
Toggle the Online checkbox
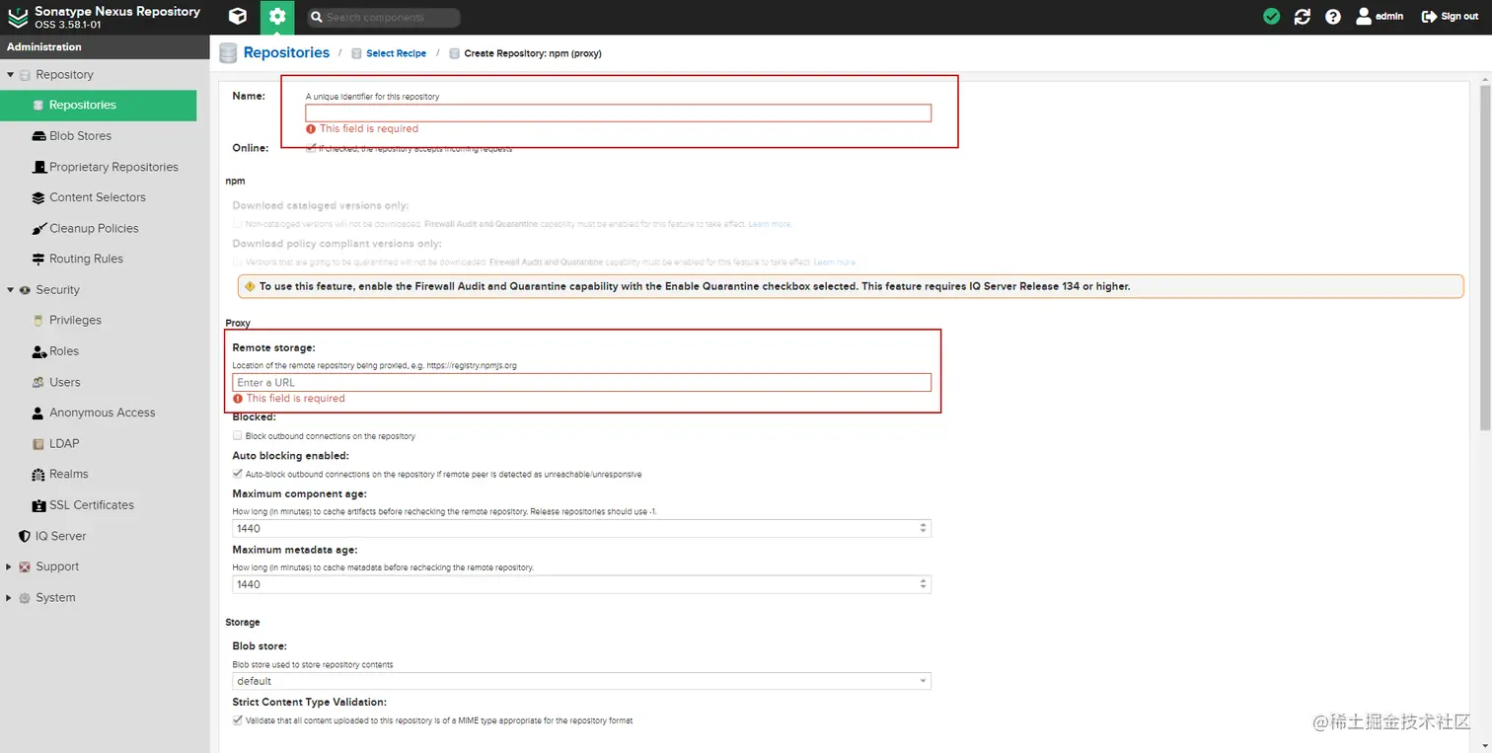point(311,148)
